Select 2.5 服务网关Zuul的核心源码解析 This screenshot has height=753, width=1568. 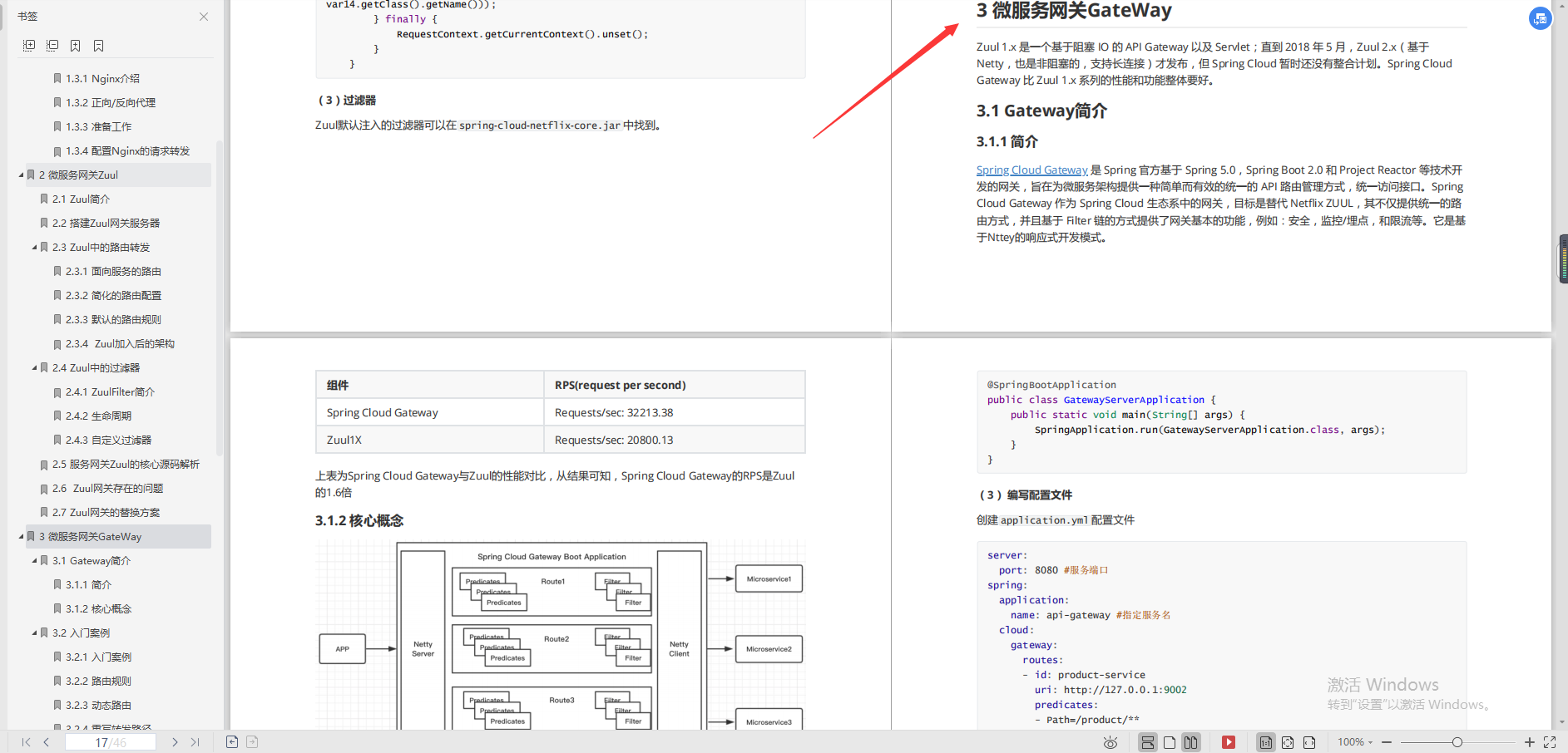(x=126, y=464)
